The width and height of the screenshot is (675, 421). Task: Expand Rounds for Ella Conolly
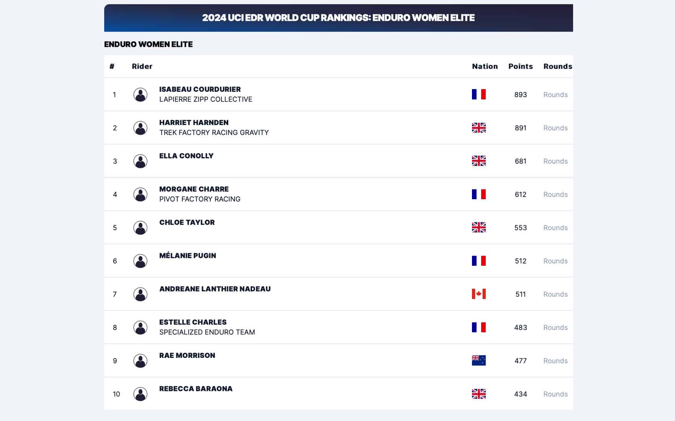(555, 161)
